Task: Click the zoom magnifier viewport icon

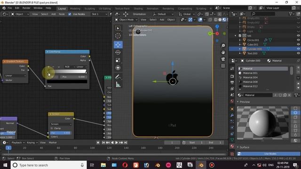Action: tap(223, 46)
